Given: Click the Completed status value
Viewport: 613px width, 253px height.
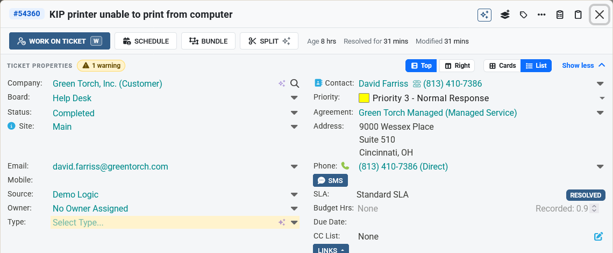Looking at the screenshot, I should coord(74,113).
